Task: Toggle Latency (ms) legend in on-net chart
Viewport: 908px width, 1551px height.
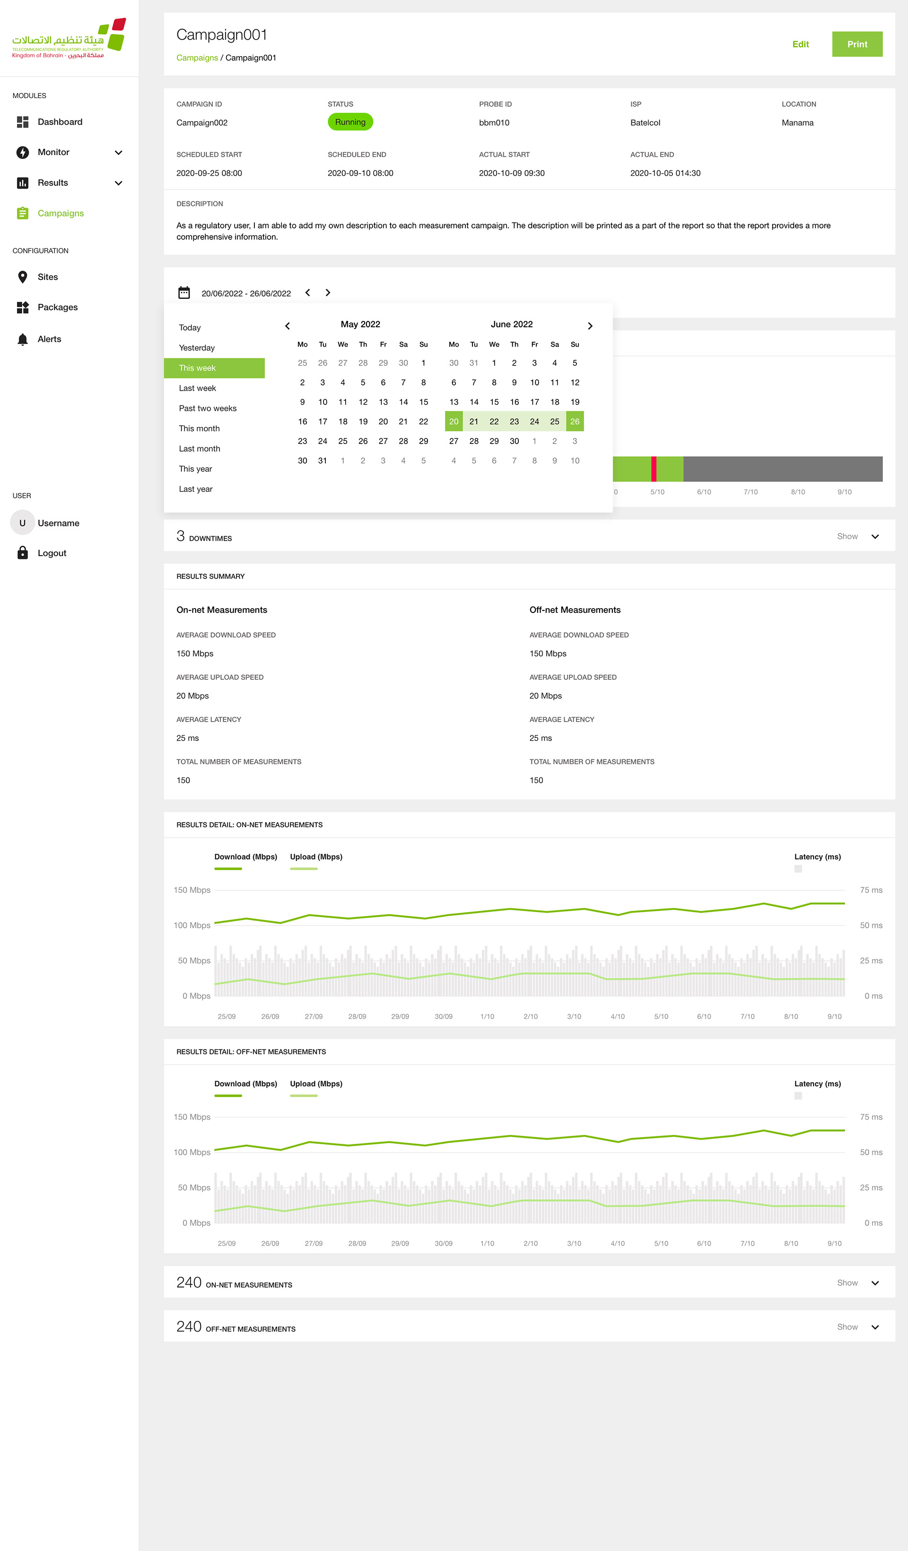Action: [817, 857]
